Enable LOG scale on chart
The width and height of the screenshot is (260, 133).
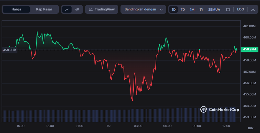click(240, 9)
